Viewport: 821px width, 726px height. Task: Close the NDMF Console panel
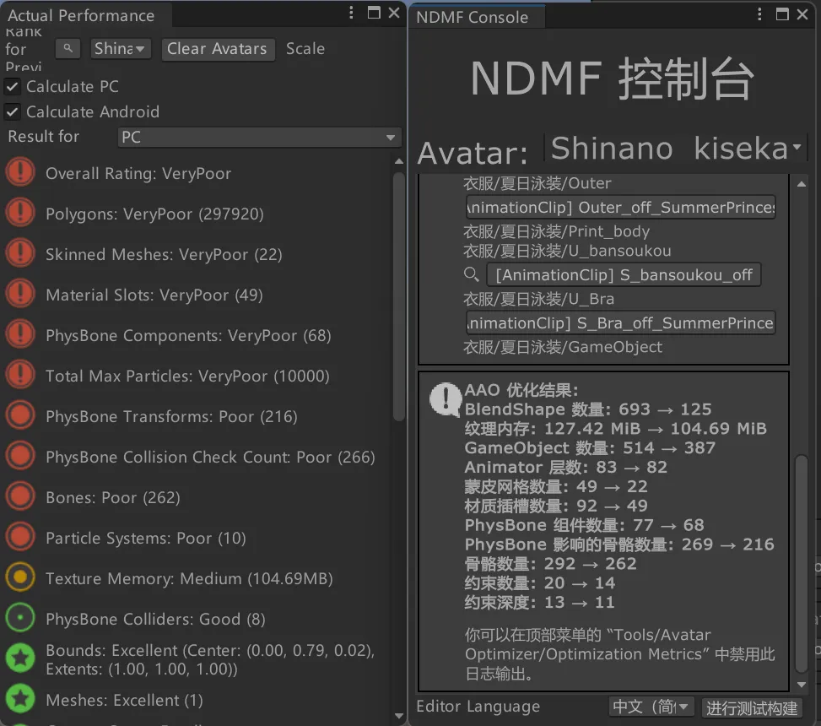point(802,14)
